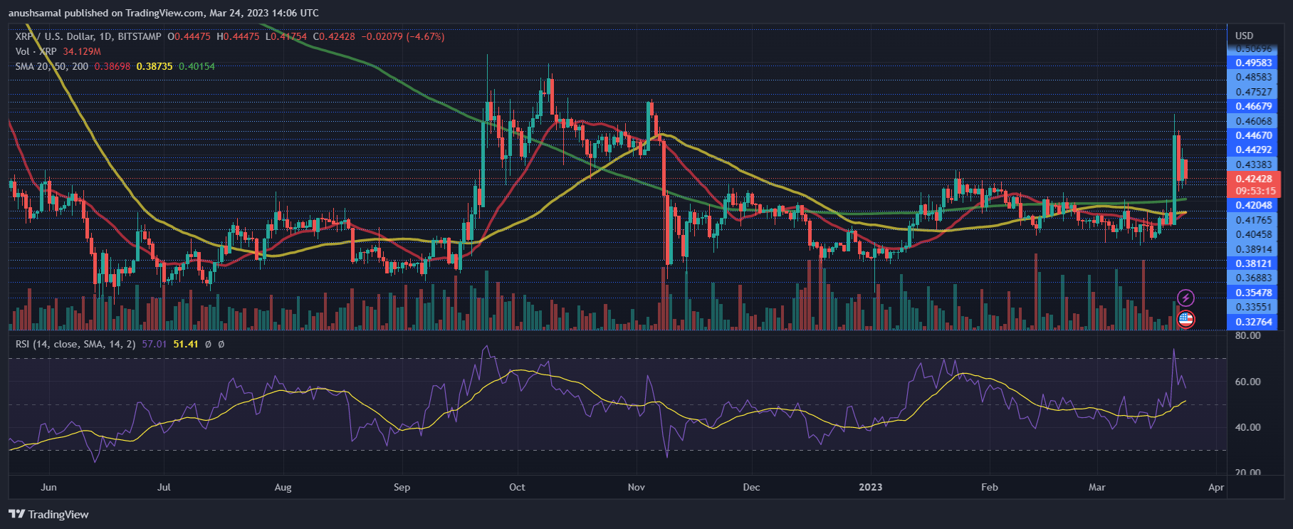1293x529 pixels.
Task: Open the USD currency selector
Action: pos(1245,36)
